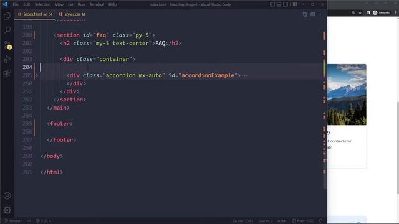
Task: Click the master branch indicator in status bar
Action: pyautogui.click(x=13, y=221)
